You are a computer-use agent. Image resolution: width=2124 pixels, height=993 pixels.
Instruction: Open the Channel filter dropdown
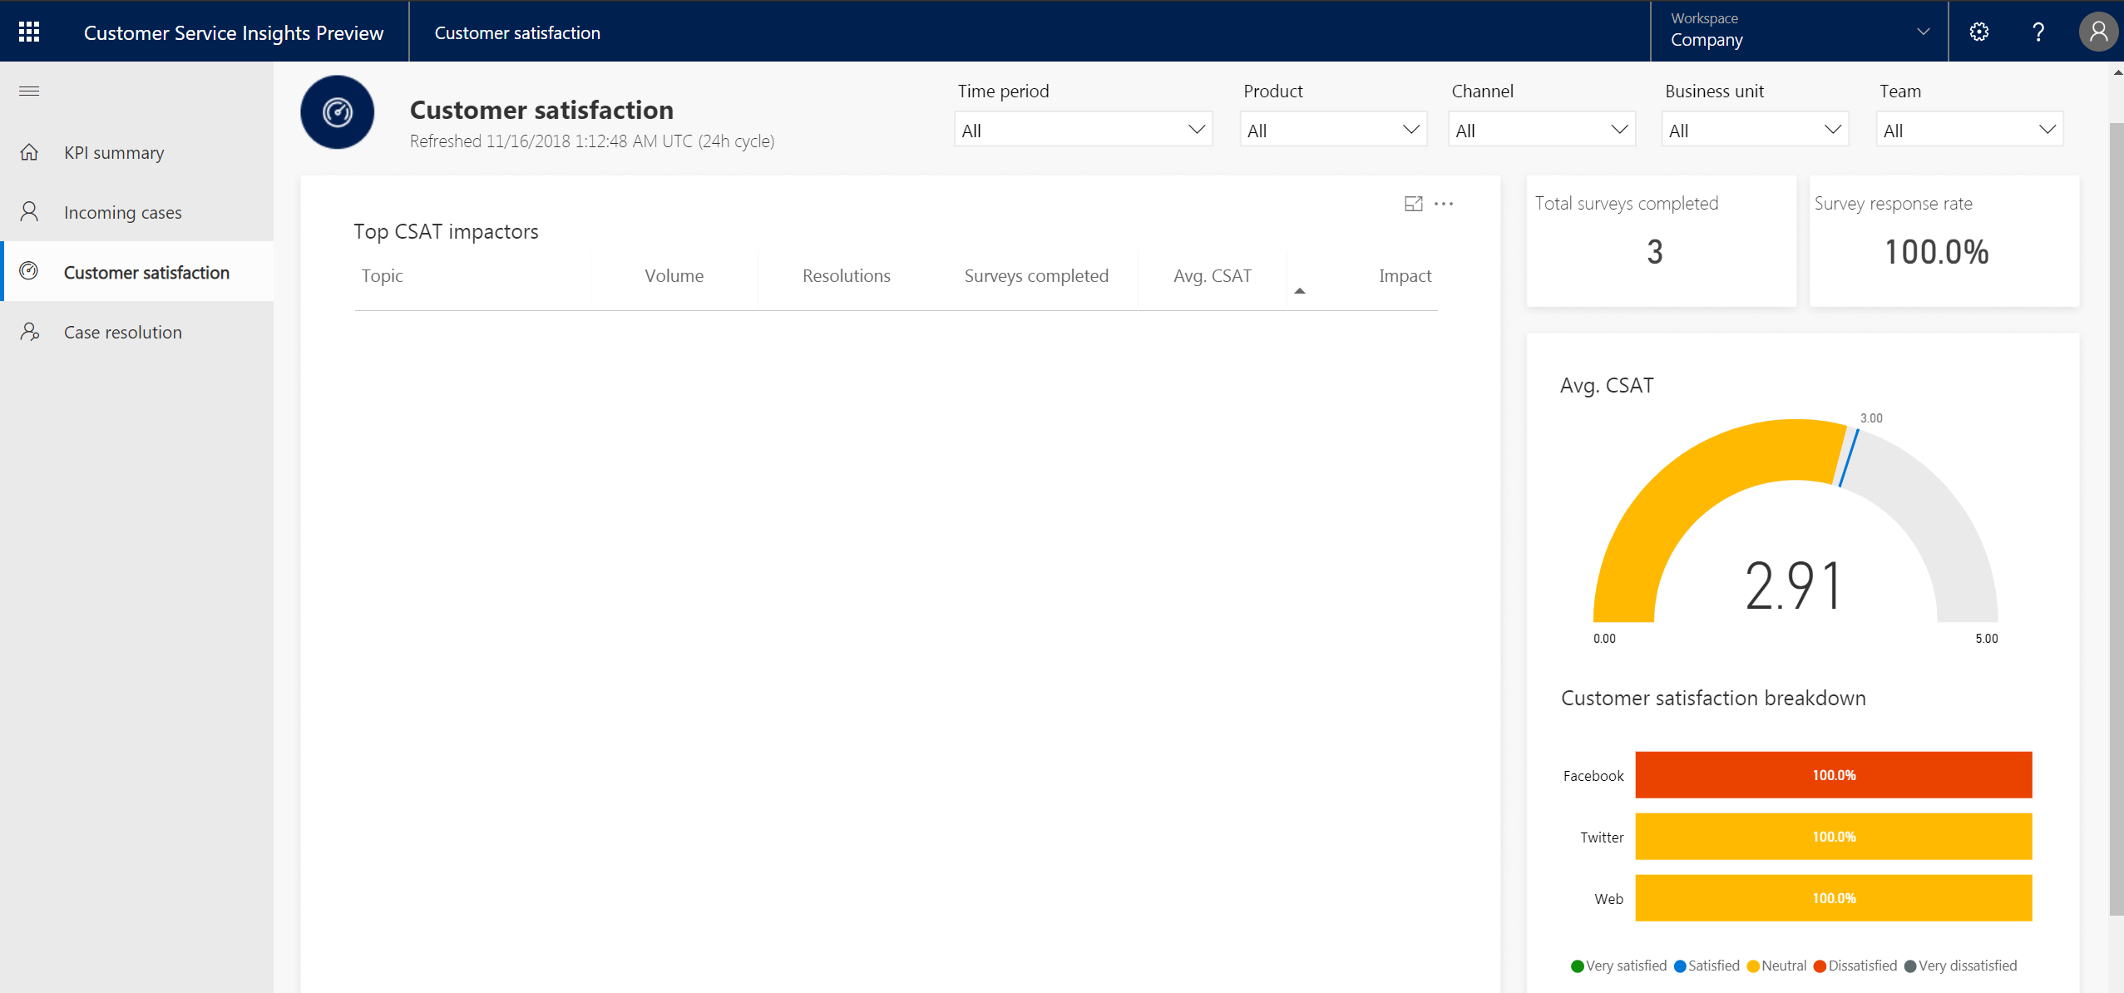tap(1541, 130)
